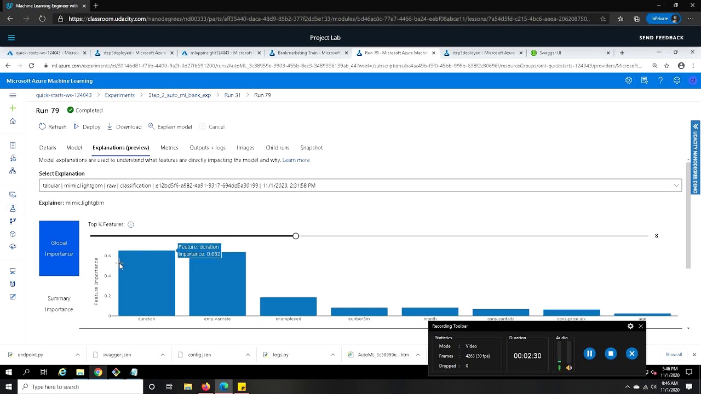Image resolution: width=701 pixels, height=394 pixels.
Task: Open the Learn more link
Action: click(x=296, y=160)
